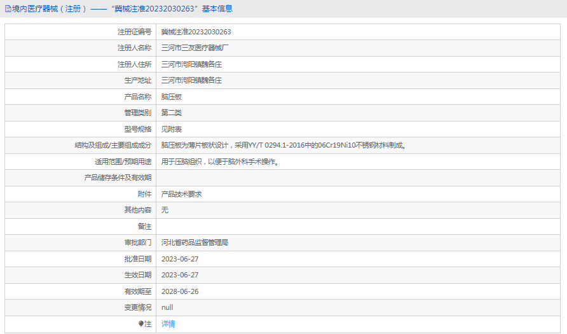
Task: Click the 其他内容 field label
Action: tap(138, 210)
